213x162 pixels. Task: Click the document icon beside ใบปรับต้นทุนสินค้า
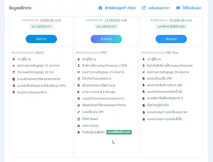[79, 132]
